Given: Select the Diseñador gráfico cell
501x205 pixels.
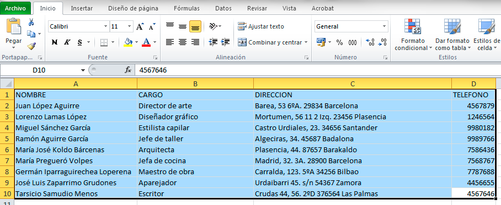Looking at the screenshot, I should [x=195, y=117].
